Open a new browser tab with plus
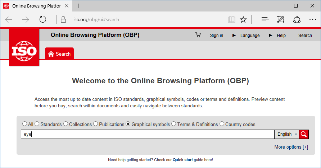 [78, 6]
